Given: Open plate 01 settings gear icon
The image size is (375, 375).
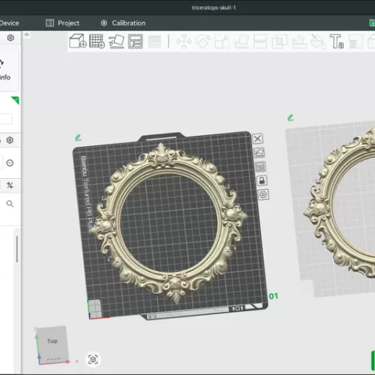Looking at the screenshot, I should [263, 195].
